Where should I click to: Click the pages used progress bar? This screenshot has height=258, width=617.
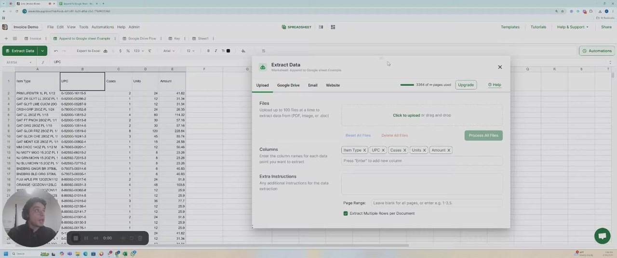coord(407,85)
